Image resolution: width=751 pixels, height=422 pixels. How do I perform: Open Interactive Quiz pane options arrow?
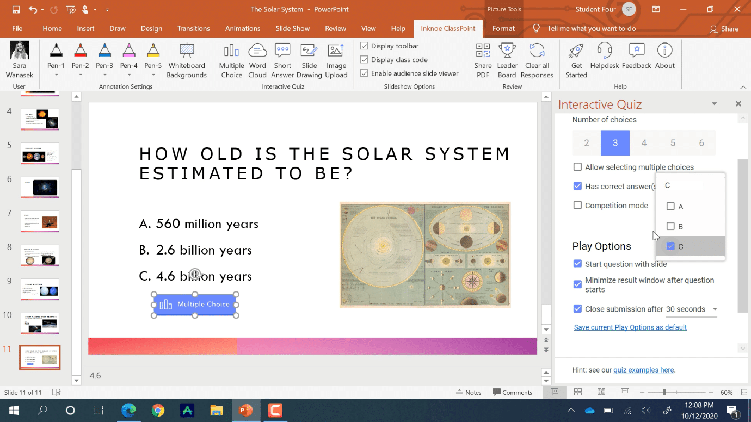(715, 104)
